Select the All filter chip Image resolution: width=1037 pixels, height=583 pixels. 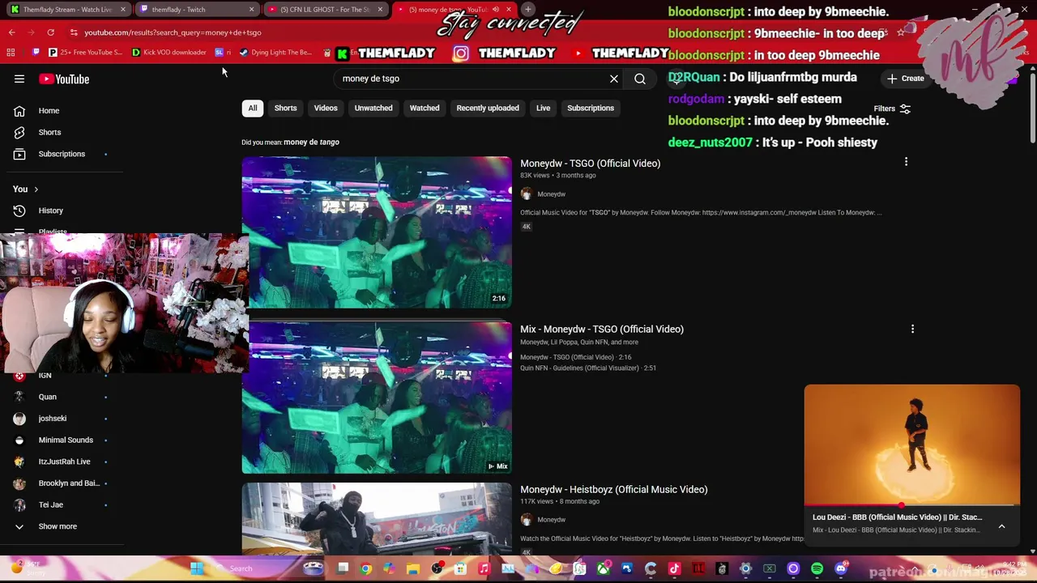[253, 108]
